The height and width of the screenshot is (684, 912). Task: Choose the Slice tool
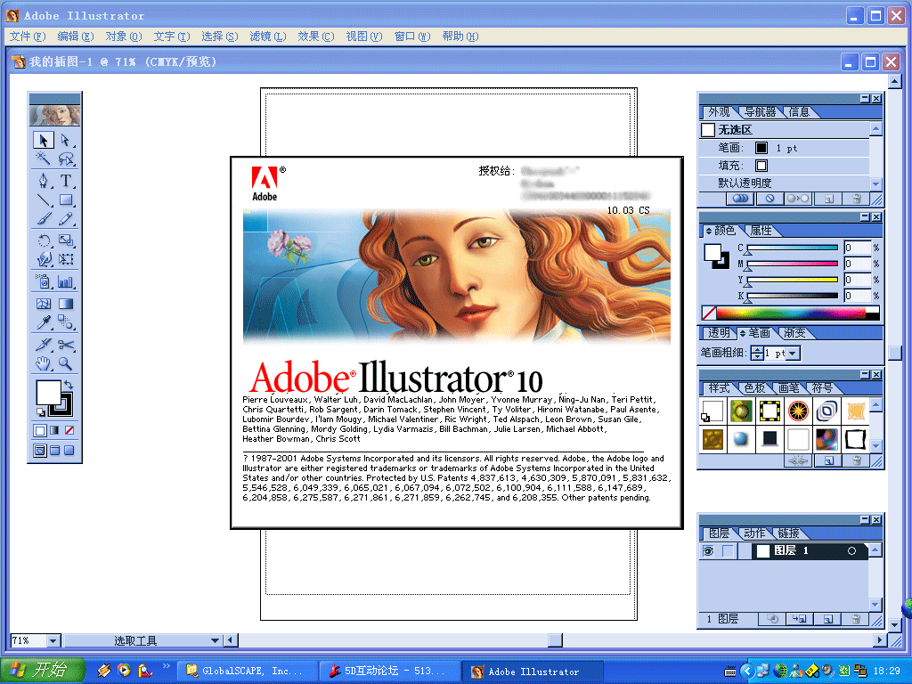[x=43, y=345]
